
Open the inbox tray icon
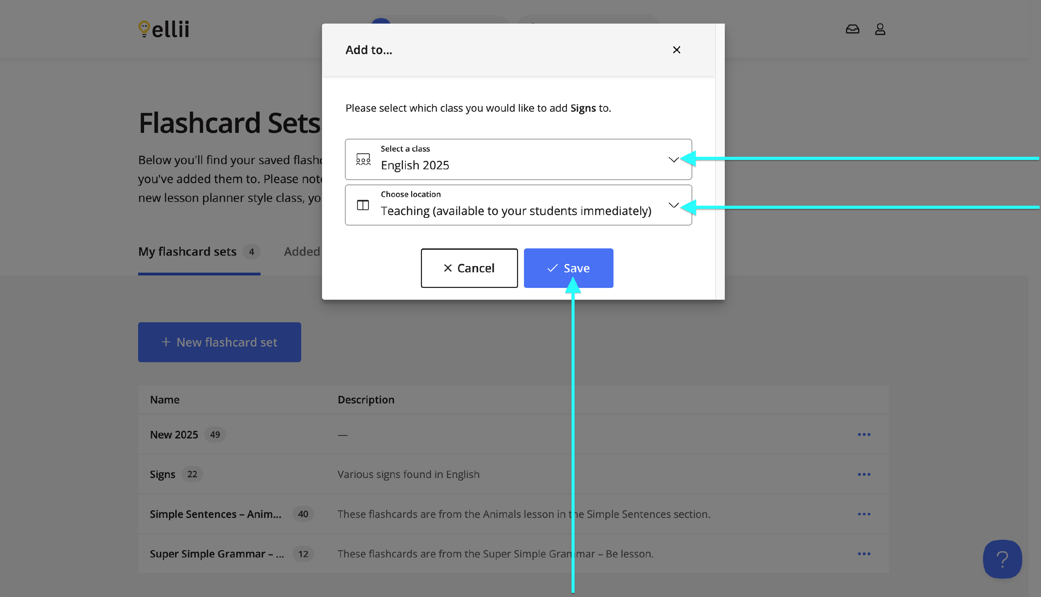[x=852, y=29]
